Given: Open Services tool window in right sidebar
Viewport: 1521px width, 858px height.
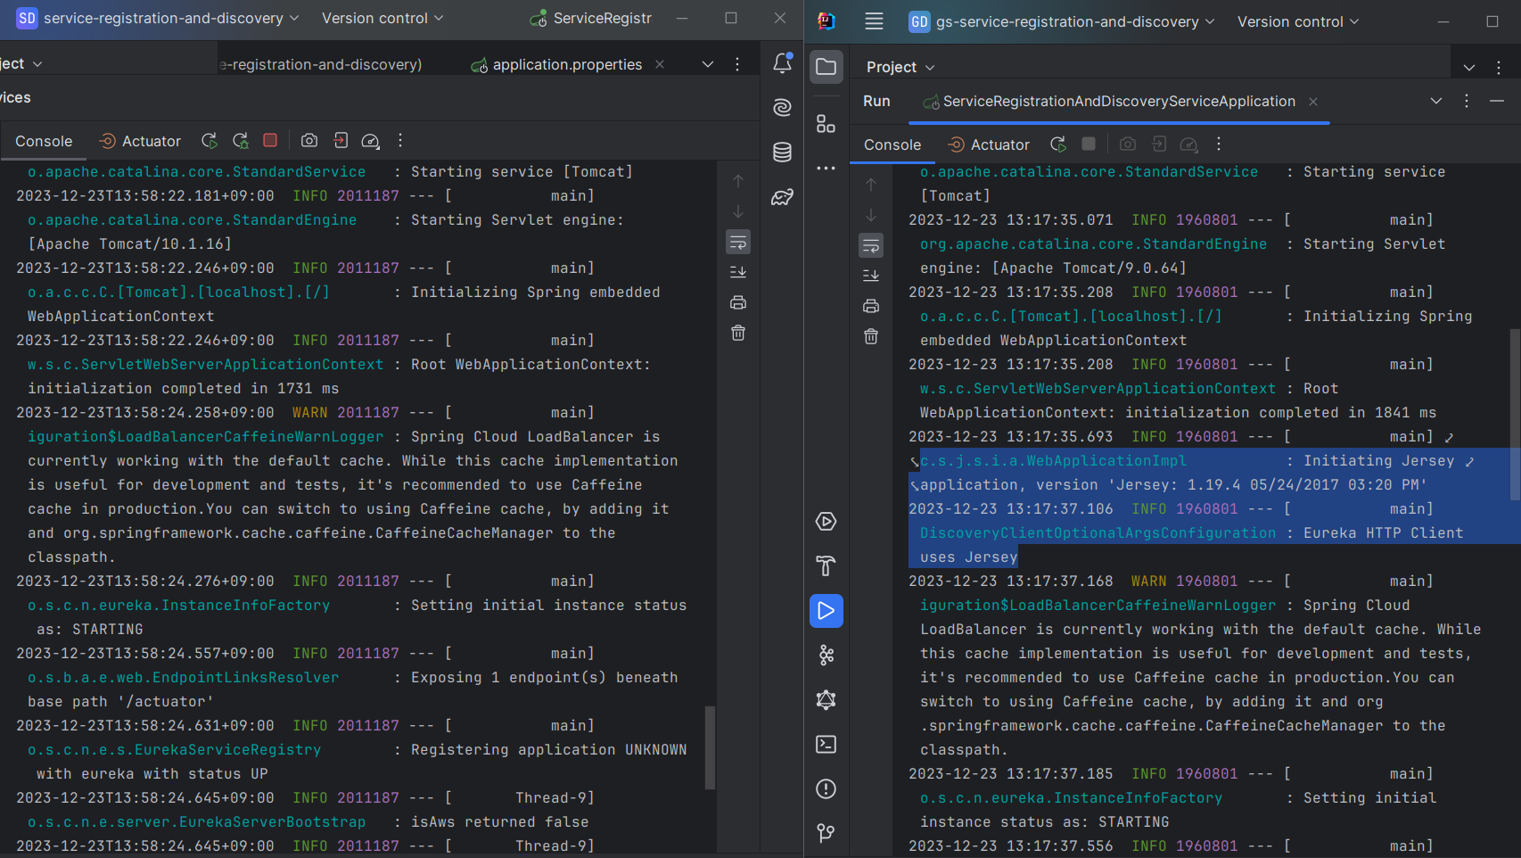Looking at the screenshot, I should point(826,522).
